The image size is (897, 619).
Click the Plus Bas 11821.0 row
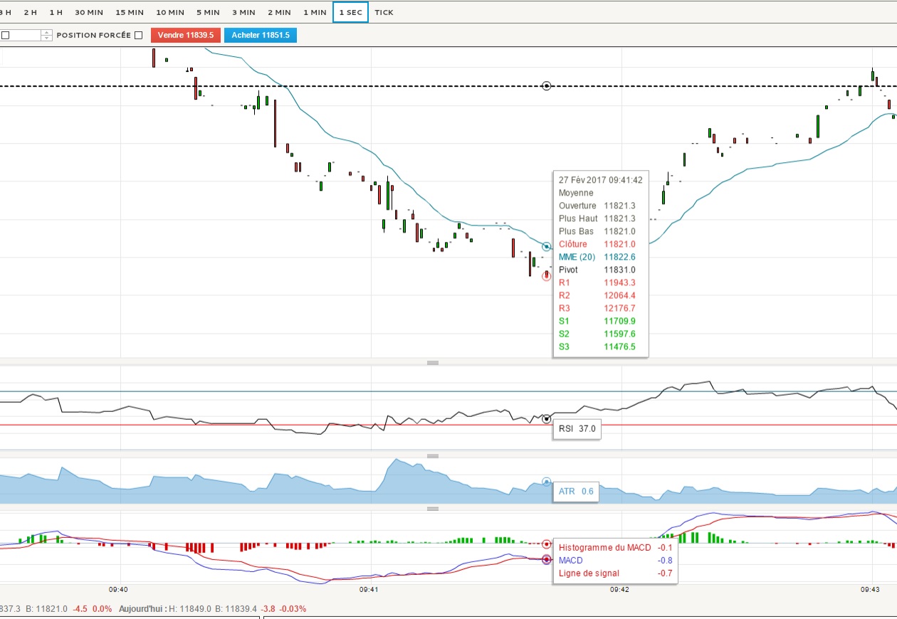click(x=597, y=231)
